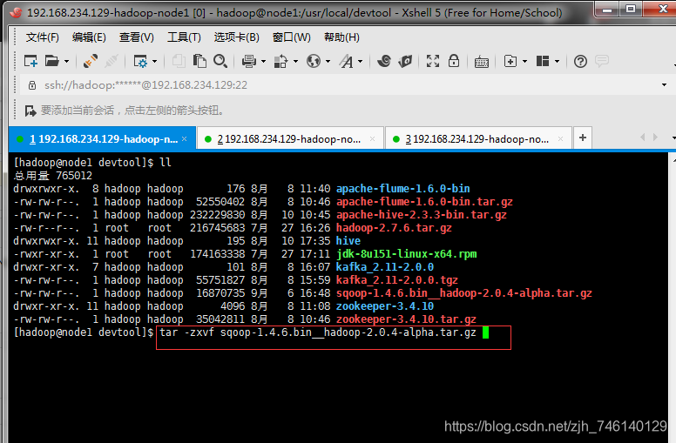The height and width of the screenshot is (443, 676).
Task: Click the file transfer toolbar icon
Action: click(x=281, y=61)
